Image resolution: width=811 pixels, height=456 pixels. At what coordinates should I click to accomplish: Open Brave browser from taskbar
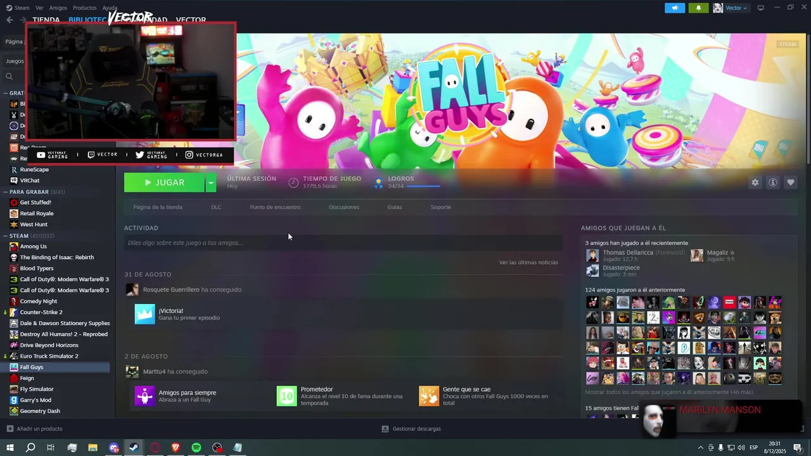176,448
